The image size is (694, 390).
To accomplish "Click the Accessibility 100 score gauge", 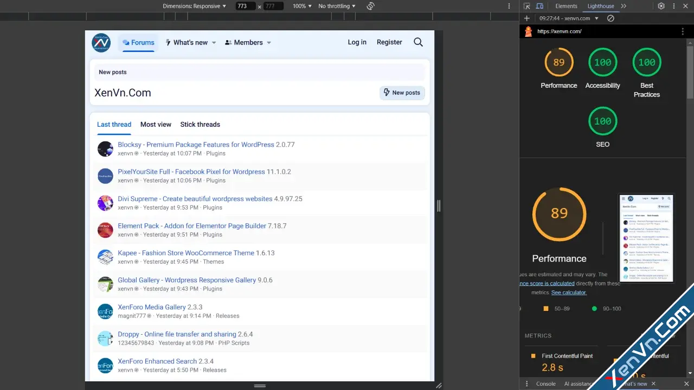I will pyautogui.click(x=603, y=62).
